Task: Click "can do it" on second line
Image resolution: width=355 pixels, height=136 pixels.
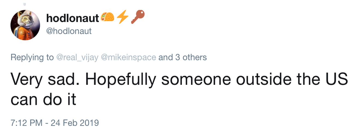Action: pos(43,100)
